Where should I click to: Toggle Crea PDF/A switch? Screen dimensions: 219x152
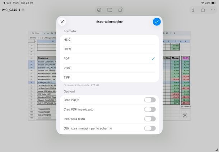point(150,100)
